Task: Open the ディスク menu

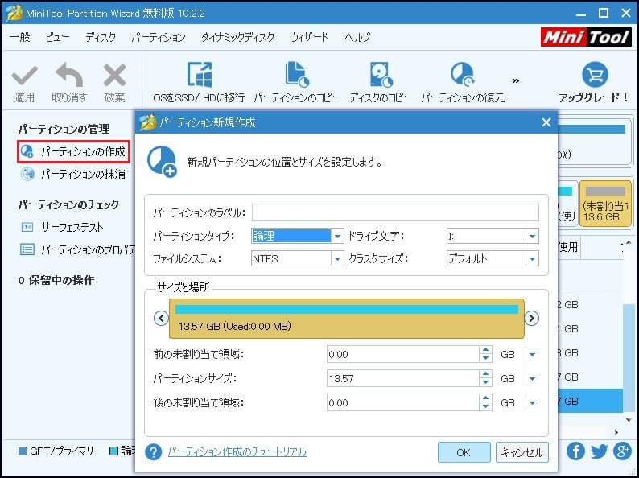Action: coord(101,38)
